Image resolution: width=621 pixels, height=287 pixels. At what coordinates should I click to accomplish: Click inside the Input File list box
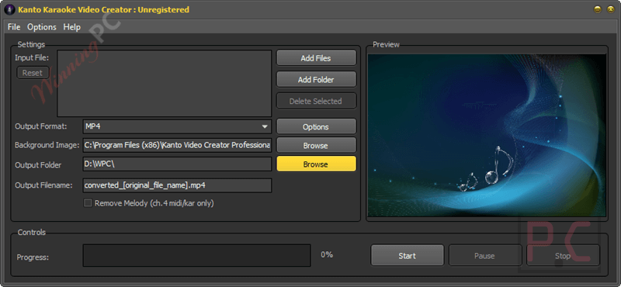(165, 83)
